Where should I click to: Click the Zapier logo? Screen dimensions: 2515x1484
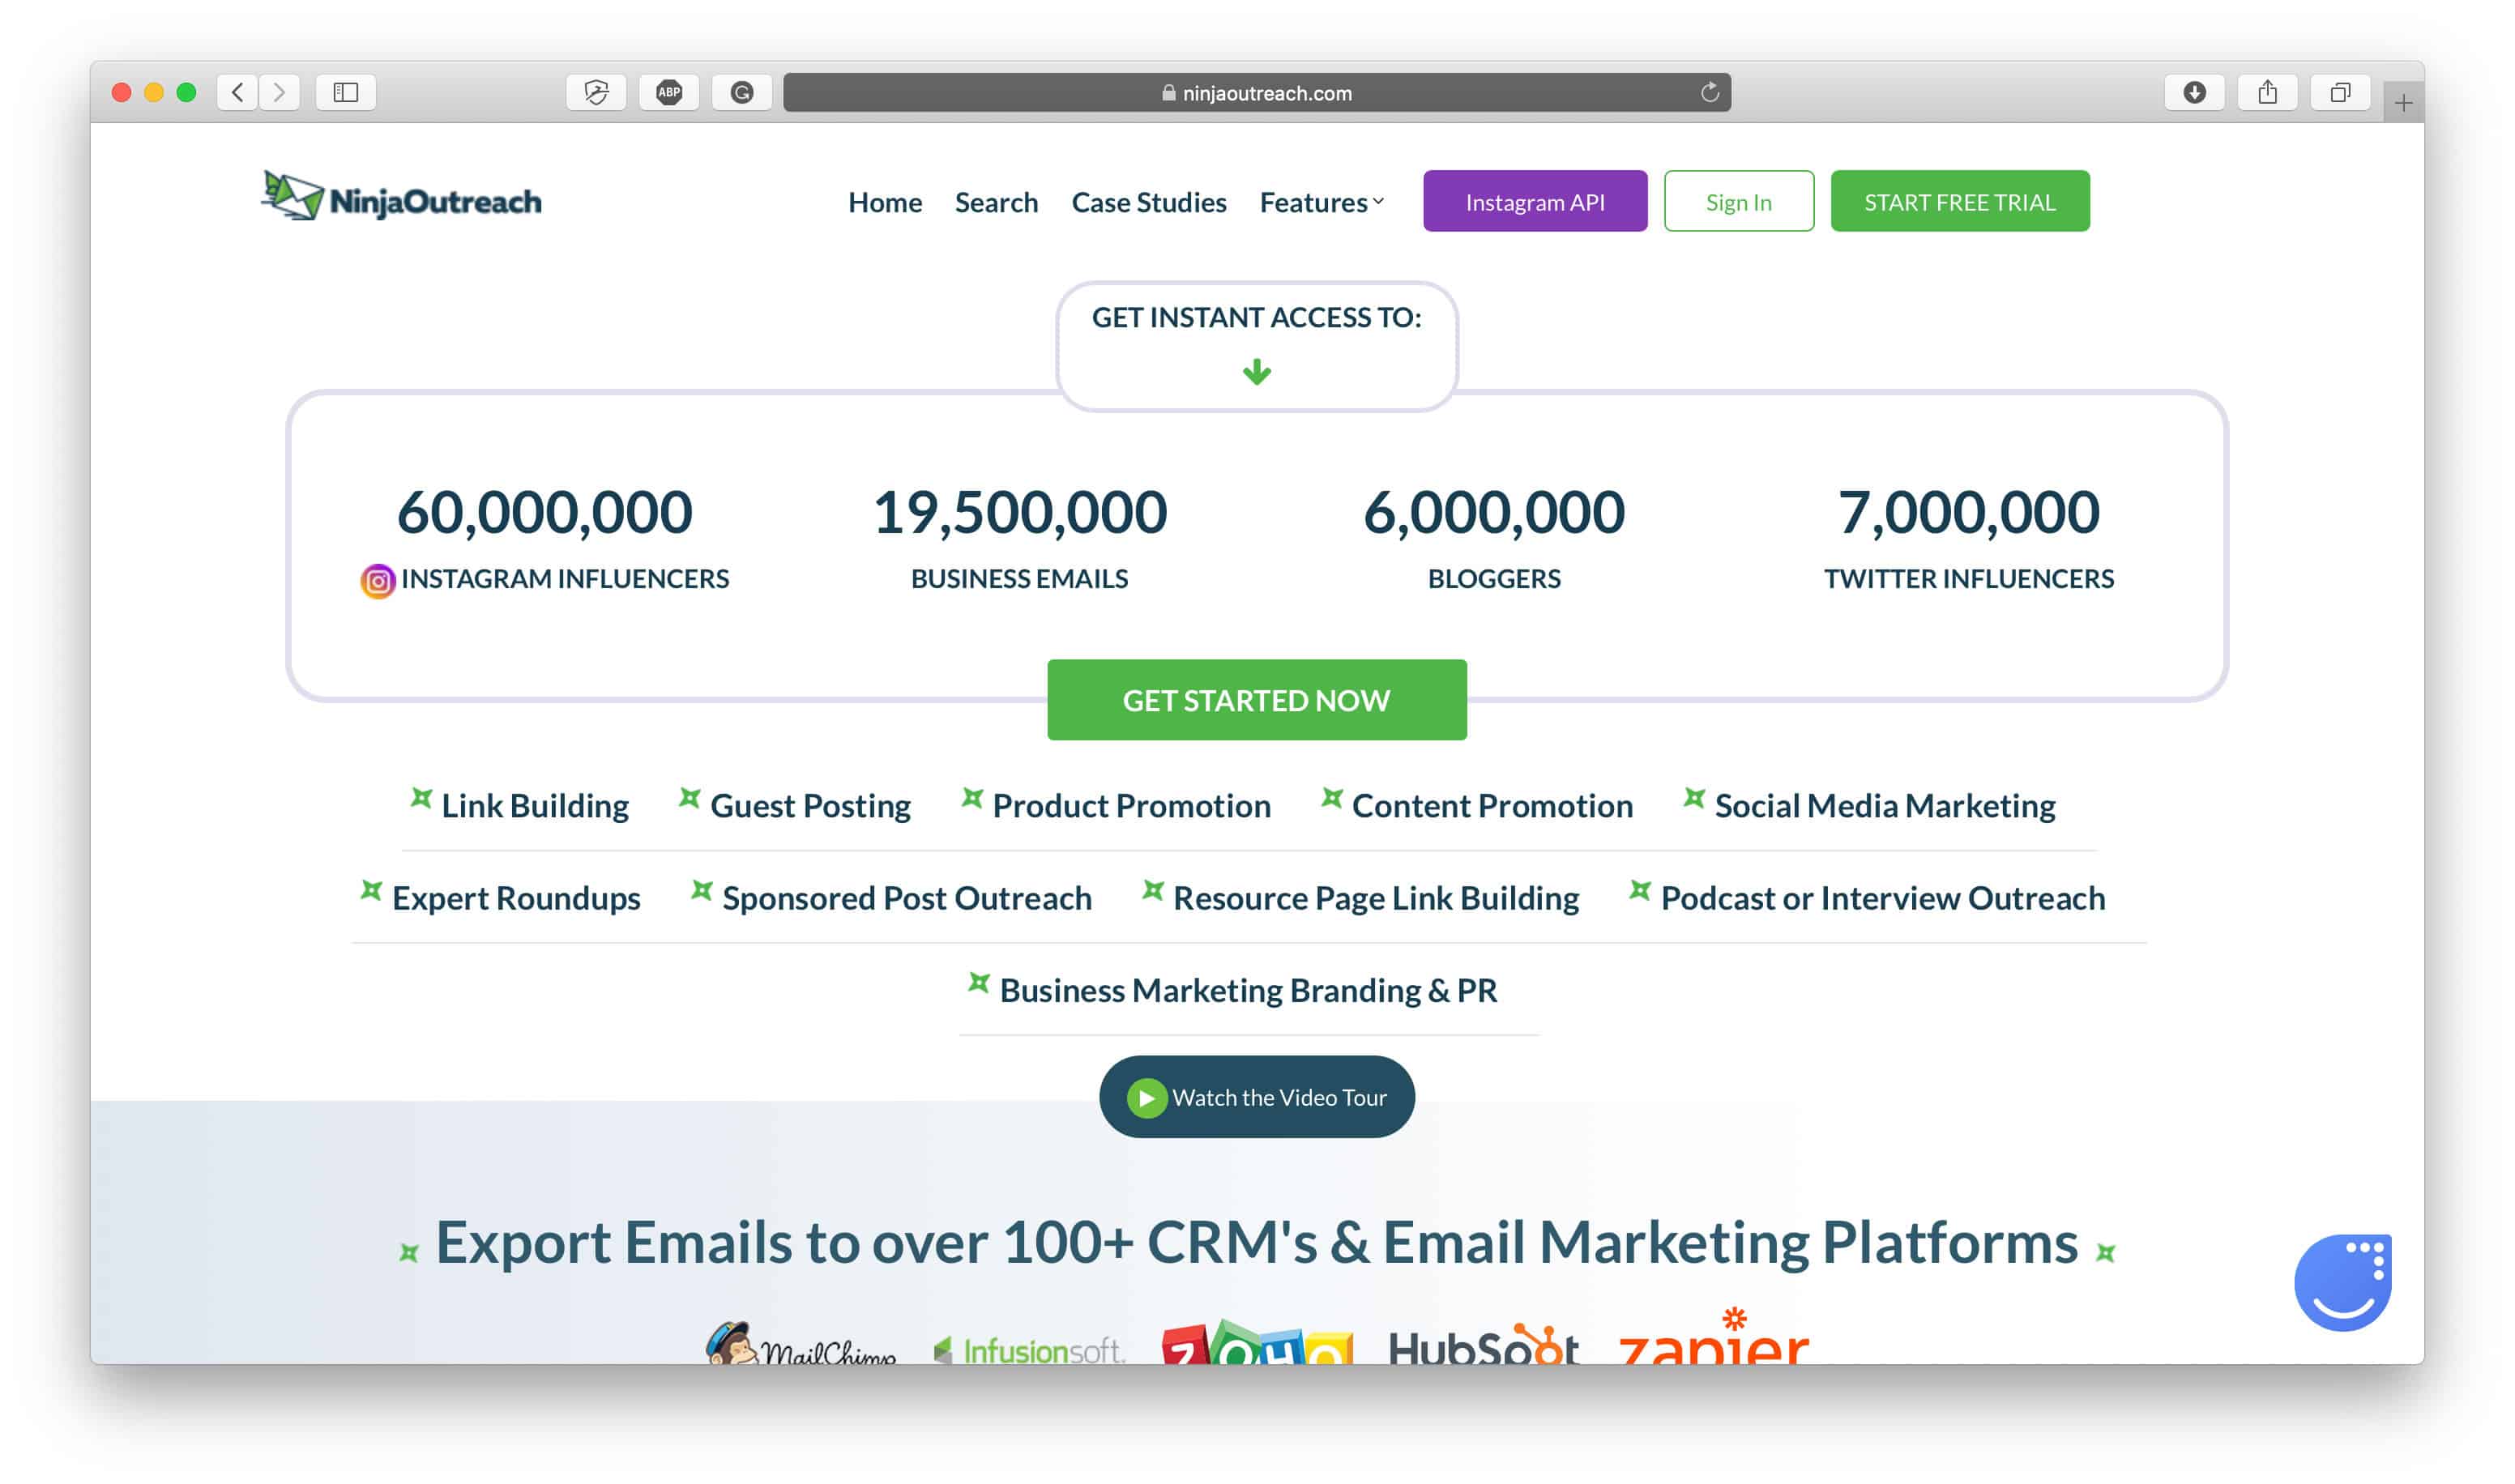1714,1337
